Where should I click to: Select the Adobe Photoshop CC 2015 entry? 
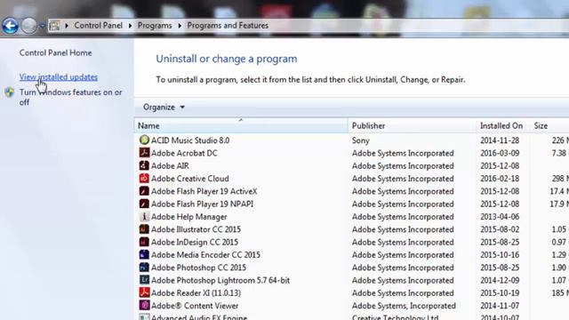coord(198,268)
